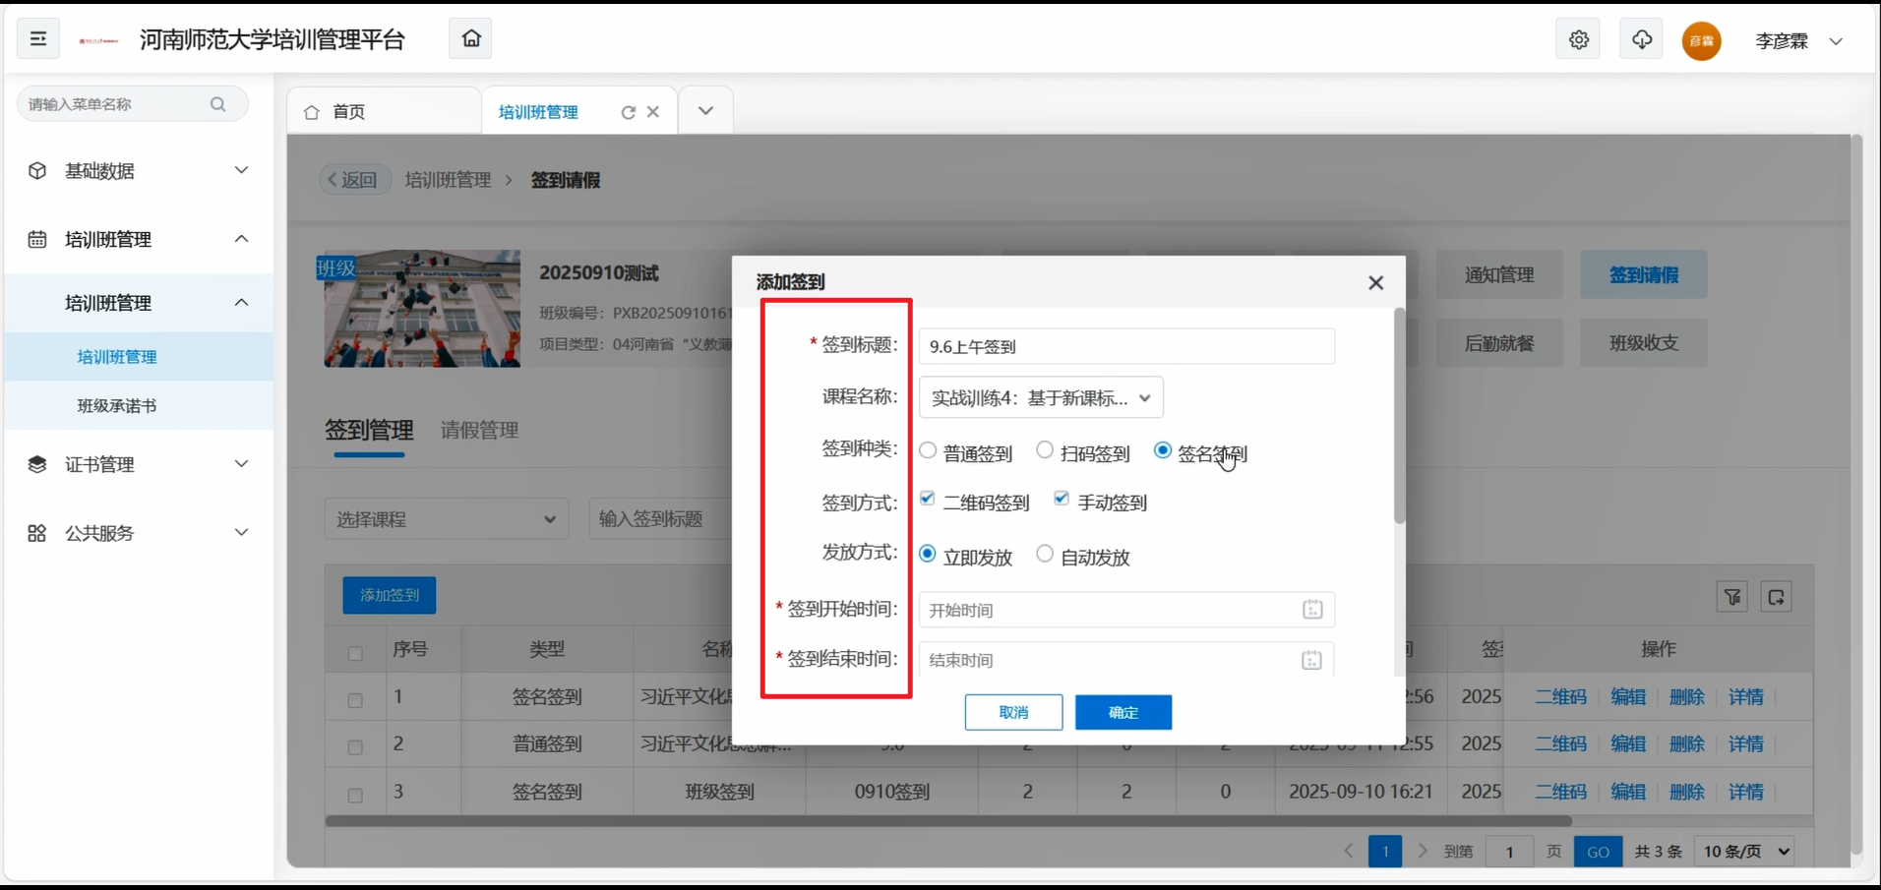Viewport: 1881px width, 890px height.
Task: Open the settings gear icon
Action: point(1578,40)
